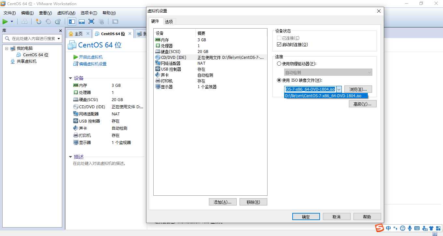This screenshot has height=236, width=443.
Task: Click the Sogou microphone voice input icon
Action: tap(410, 228)
